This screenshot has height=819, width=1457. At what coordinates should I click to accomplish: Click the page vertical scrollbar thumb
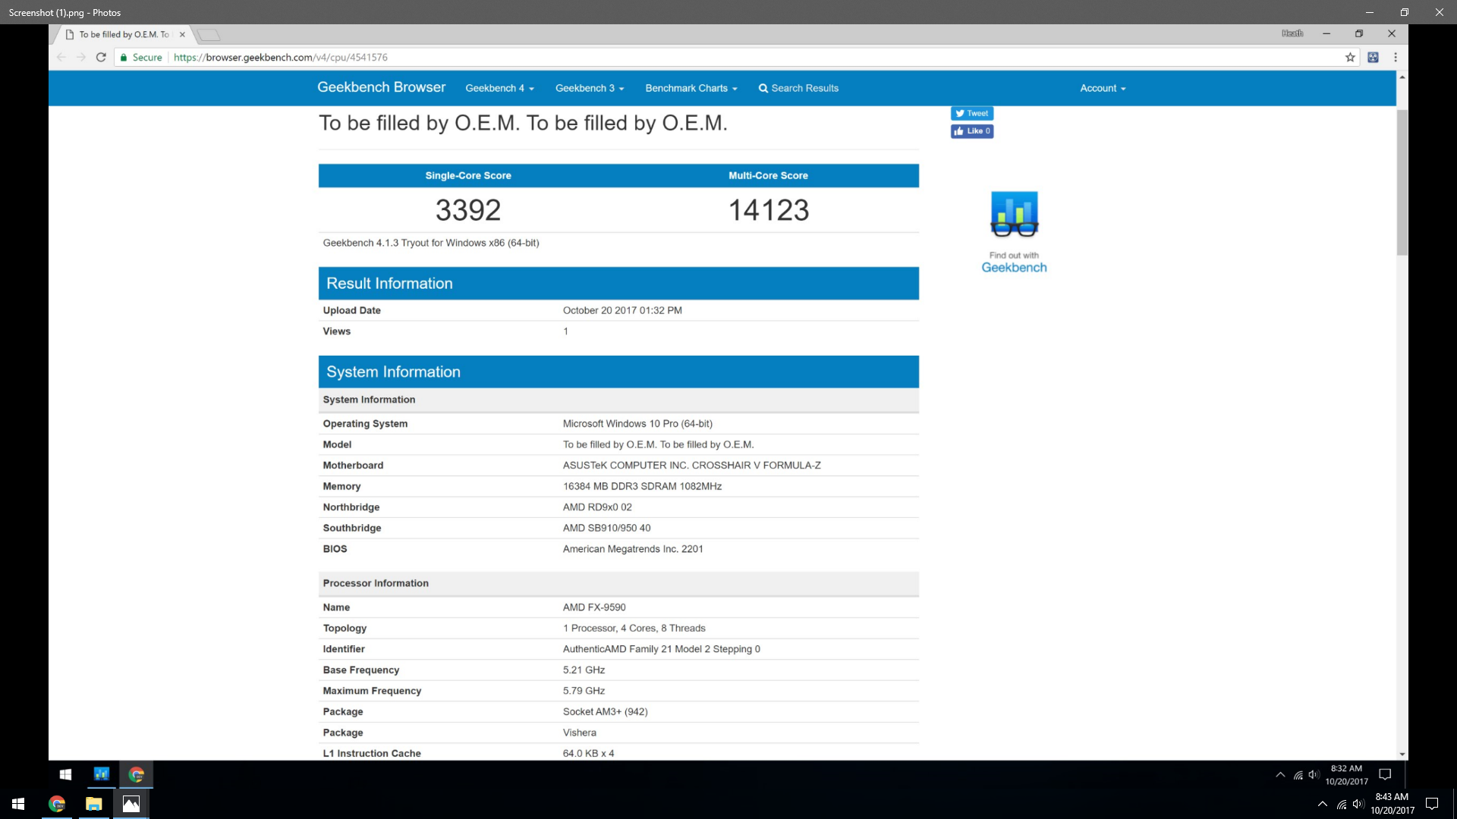pos(1402,182)
